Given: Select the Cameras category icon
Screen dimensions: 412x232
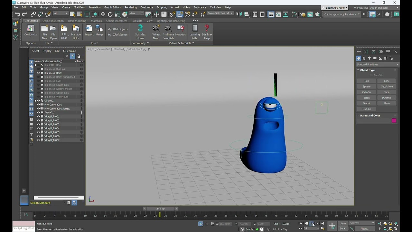Looking at the screenshot, I should 375,58.
